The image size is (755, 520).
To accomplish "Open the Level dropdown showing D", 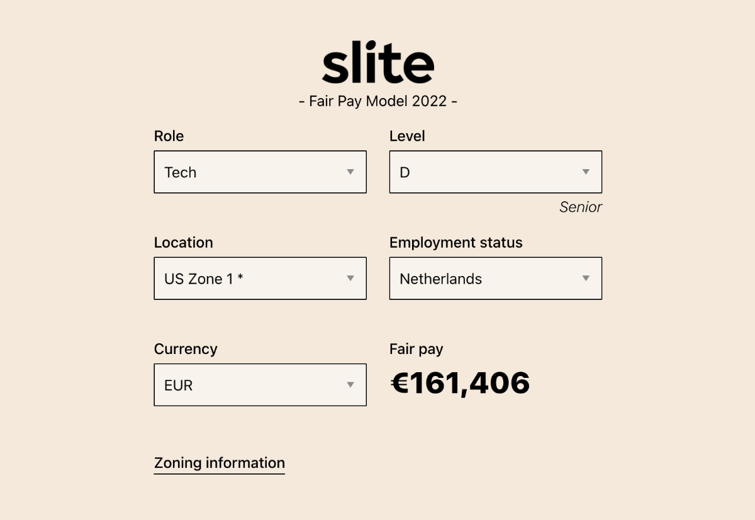I will click(x=496, y=172).
